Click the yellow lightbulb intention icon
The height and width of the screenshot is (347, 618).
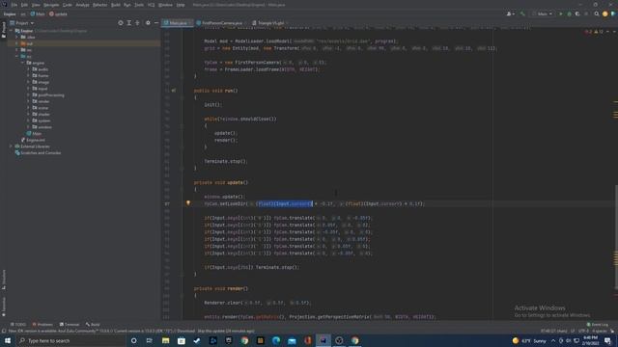tap(188, 203)
